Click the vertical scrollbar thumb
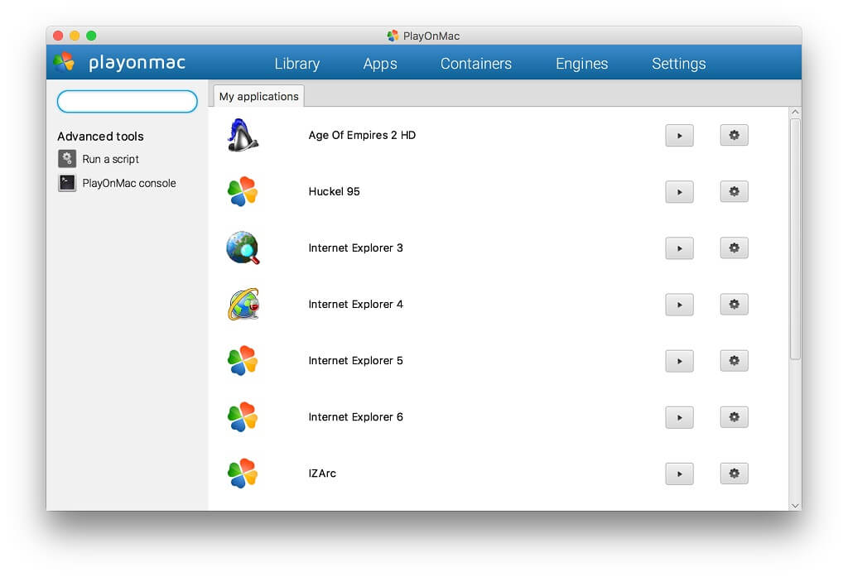848x577 pixels. click(x=795, y=239)
